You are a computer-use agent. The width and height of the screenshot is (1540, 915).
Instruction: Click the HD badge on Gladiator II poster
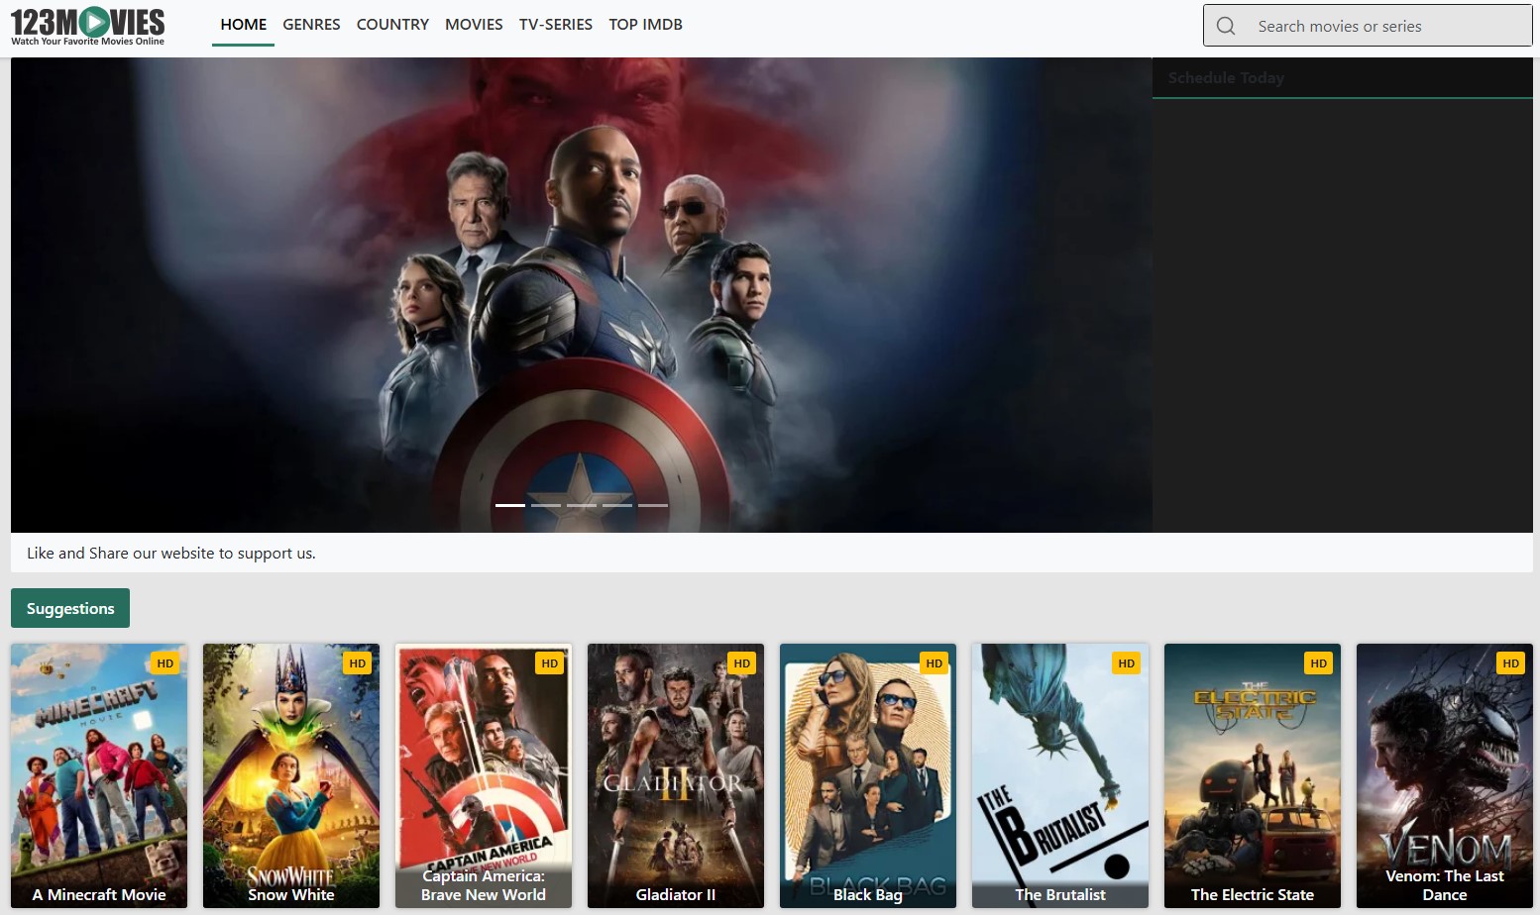click(741, 662)
